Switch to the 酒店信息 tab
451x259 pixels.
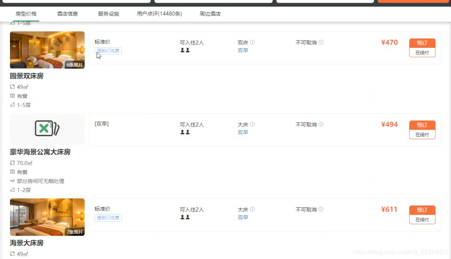pos(67,14)
